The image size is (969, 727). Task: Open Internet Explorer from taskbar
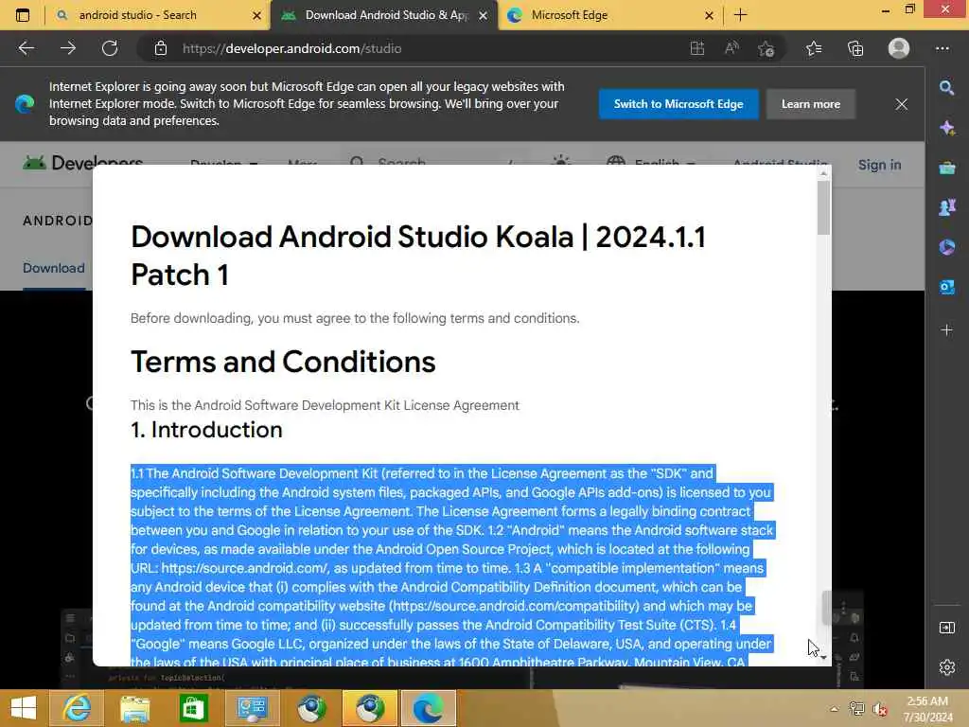pyautogui.click(x=78, y=708)
